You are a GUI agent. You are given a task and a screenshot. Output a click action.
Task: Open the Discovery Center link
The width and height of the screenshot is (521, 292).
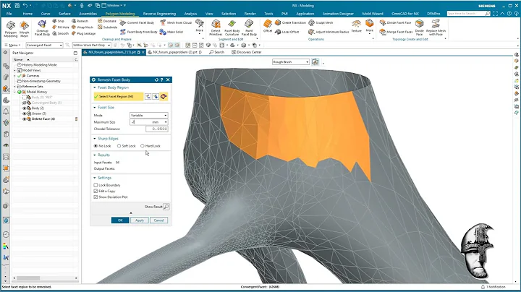coord(247,52)
